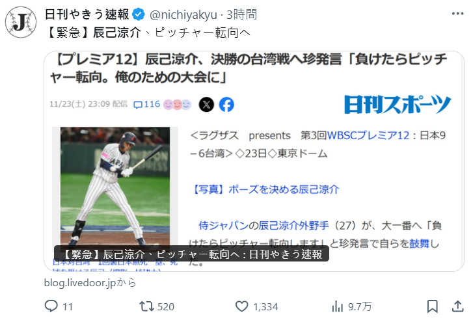Screen dimensions: 473x322
Task: Click the Facebook logo in the article
Action: coord(226,105)
